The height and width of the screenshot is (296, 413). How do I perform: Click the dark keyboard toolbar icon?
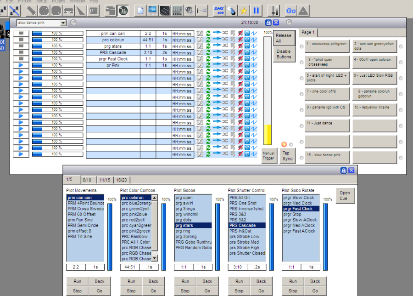tap(165, 11)
